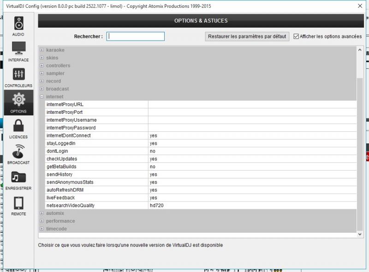Expand the sampler category
This screenshot has height=272, width=369.
42,73
